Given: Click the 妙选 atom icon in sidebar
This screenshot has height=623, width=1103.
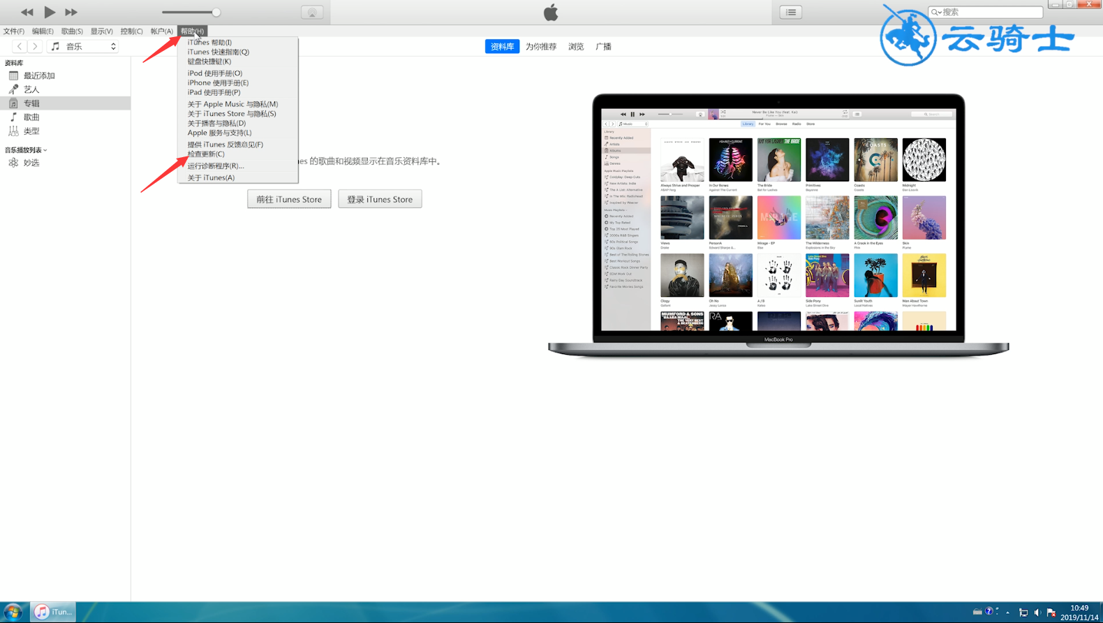Looking at the screenshot, I should click(x=13, y=163).
